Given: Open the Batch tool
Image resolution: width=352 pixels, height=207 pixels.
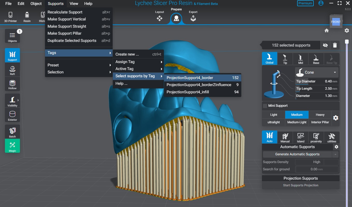Looking at the screenshot, I should [x=12, y=132].
